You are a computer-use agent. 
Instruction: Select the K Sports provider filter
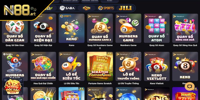click(x=106, y=8)
